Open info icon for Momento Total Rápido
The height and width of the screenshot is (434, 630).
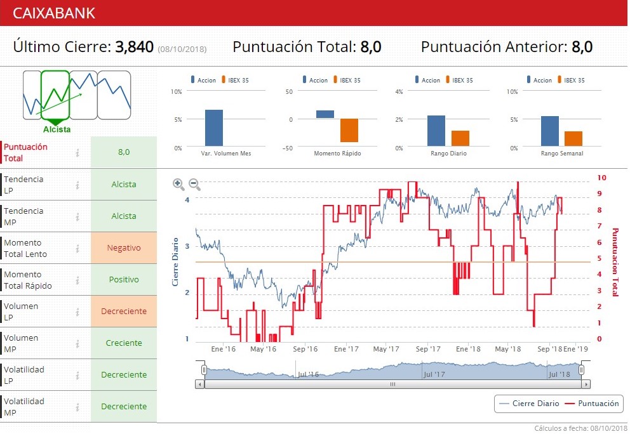pyautogui.click(x=77, y=280)
